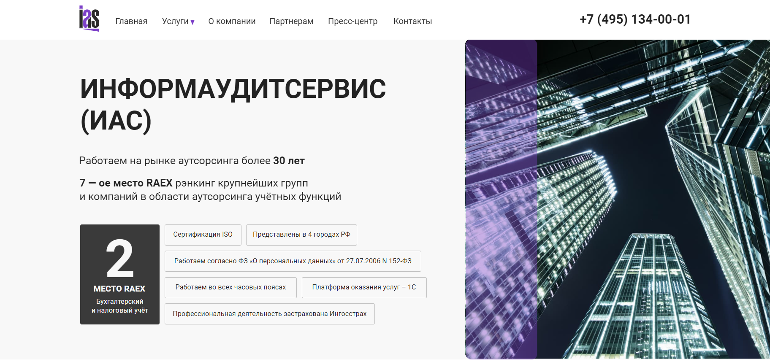Click the skyscrapers hero image
Image resolution: width=770 pixels, height=362 pixels.
(x=618, y=199)
